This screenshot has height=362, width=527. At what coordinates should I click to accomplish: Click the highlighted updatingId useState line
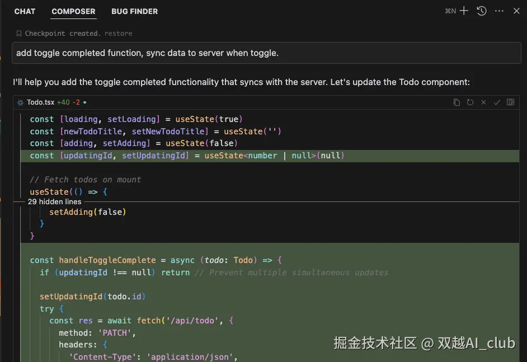[270, 156]
